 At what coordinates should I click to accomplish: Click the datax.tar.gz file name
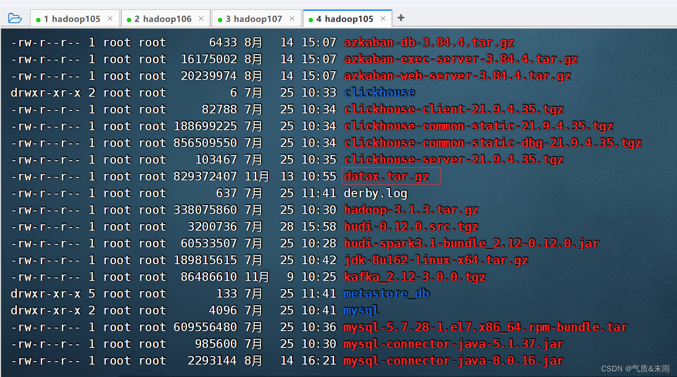(387, 176)
